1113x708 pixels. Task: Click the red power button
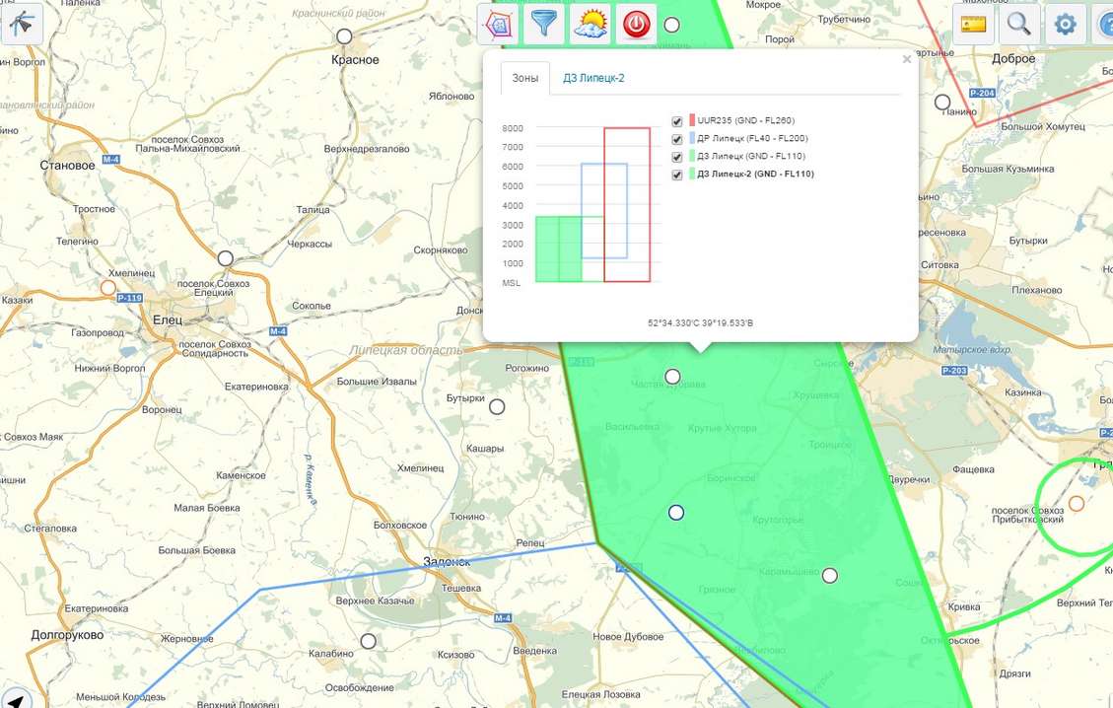point(636,24)
